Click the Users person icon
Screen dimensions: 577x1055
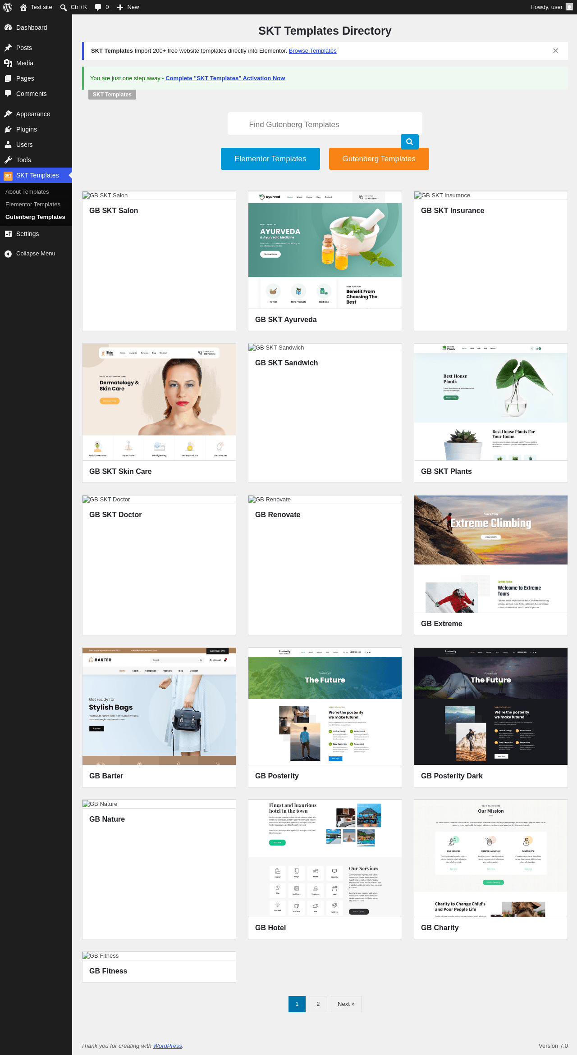8,145
